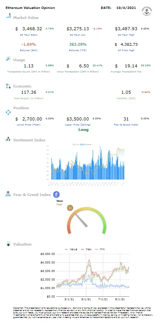This screenshot has width=164, height=325.
Task: Click the Fear & Greed gauge needle
Action: (x=81, y=220)
